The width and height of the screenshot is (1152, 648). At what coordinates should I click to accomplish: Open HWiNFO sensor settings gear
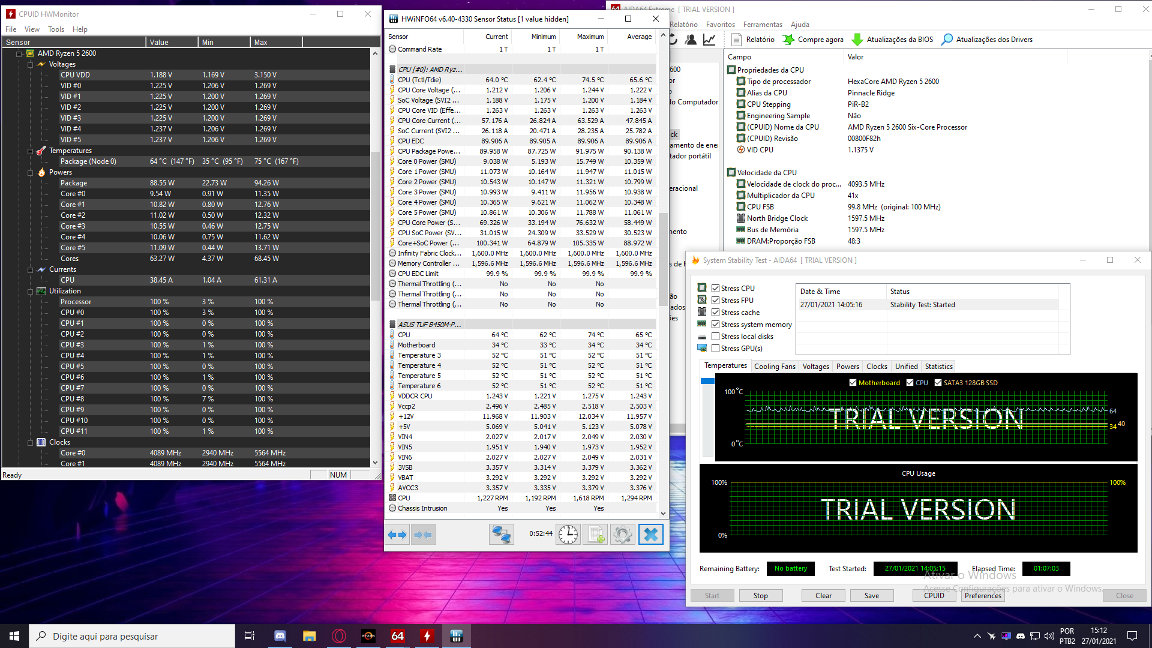(x=623, y=534)
